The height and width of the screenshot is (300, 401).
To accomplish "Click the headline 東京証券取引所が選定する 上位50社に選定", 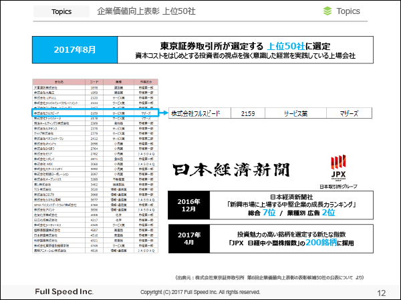I will coord(245,46).
